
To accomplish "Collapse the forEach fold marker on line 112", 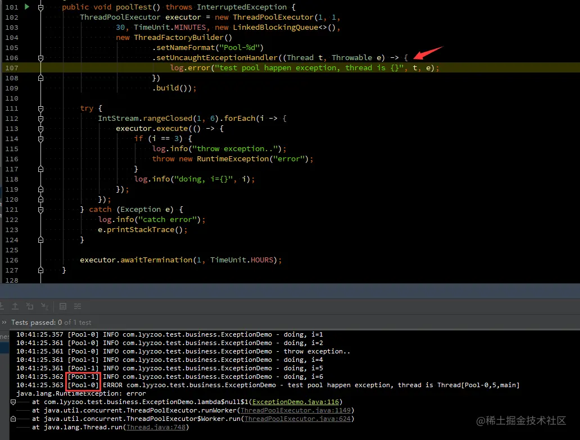I will coord(40,119).
